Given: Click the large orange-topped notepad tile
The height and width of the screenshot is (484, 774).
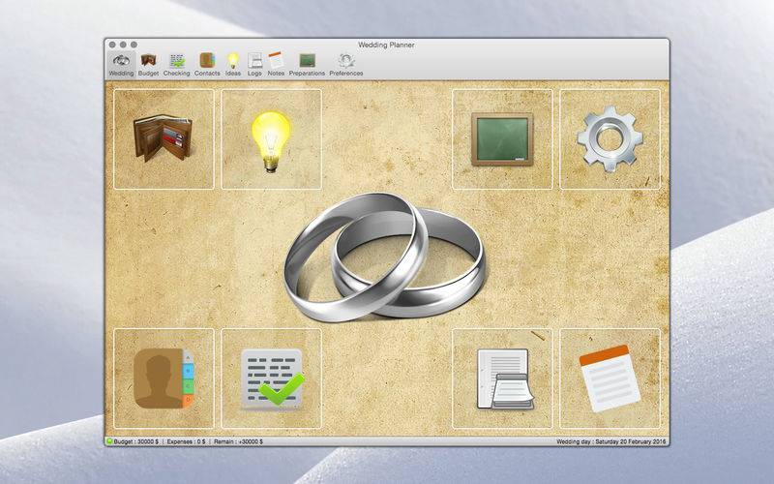Looking at the screenshot, I should (610, 378).
